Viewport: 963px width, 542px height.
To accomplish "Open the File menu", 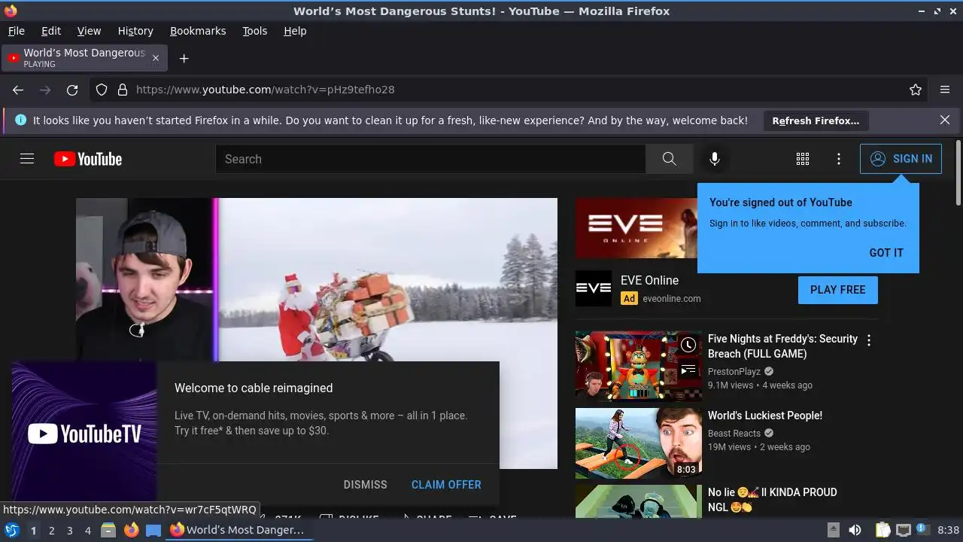I will click(16, 31).
